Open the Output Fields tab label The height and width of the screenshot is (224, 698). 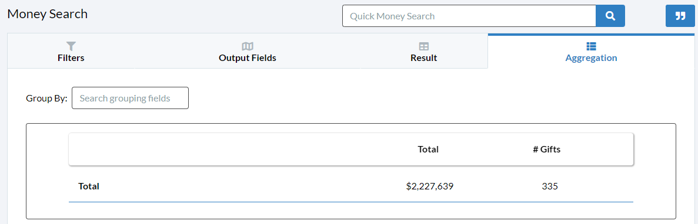[x=248, y=58]
